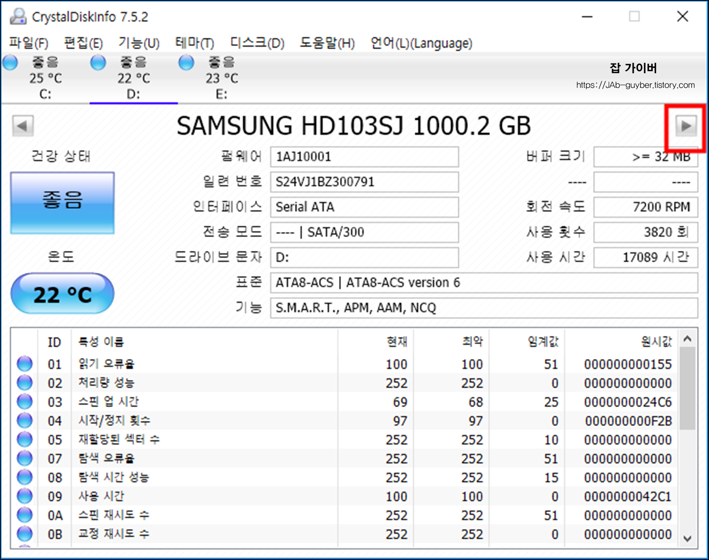Click the 22 °C temperature button
Viewport: 709px width, 560px height.
click(x=62, y=294)
